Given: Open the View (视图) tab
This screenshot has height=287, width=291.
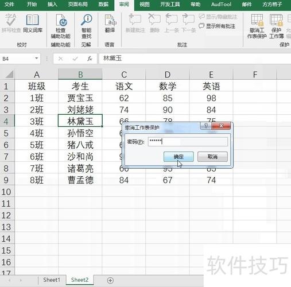Looking at the screenshot, I should (x=145, y=4).
